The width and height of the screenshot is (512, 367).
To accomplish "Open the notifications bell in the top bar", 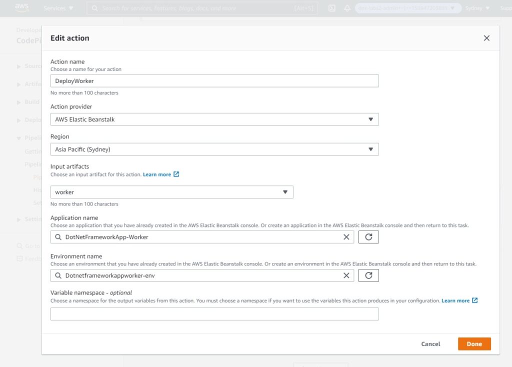I will pos(347,8).
